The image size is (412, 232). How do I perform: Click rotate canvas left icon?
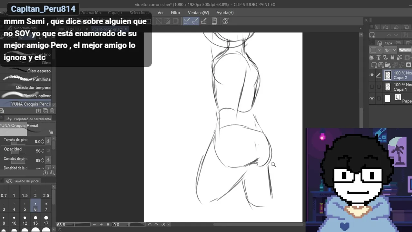pyautogui.click(x=150, y=225)
